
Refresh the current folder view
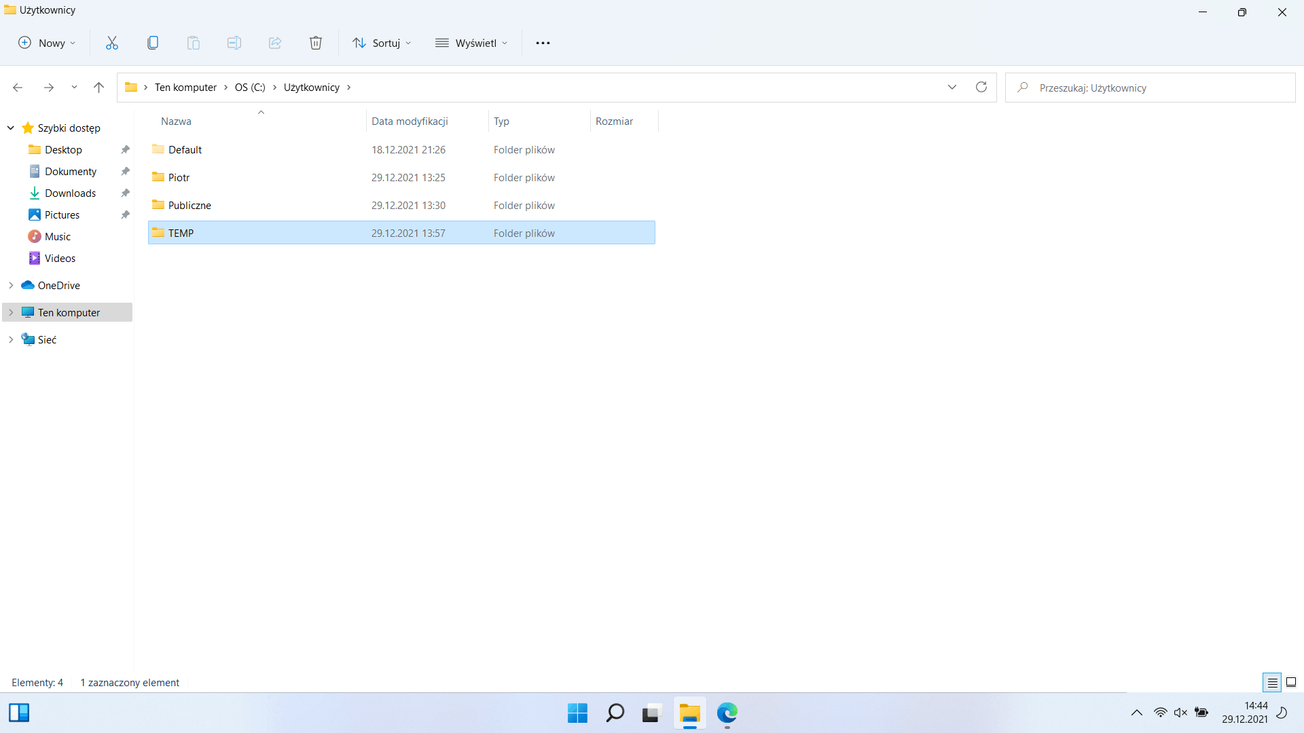pos(981,87)
